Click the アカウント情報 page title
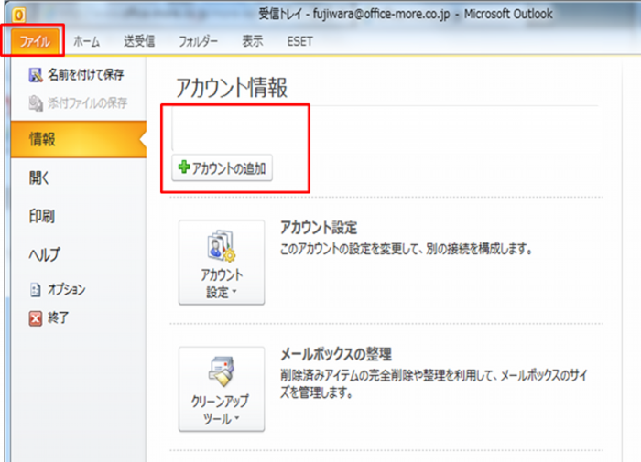Screen dimensions: 641x462 click(x=232, y=88)
